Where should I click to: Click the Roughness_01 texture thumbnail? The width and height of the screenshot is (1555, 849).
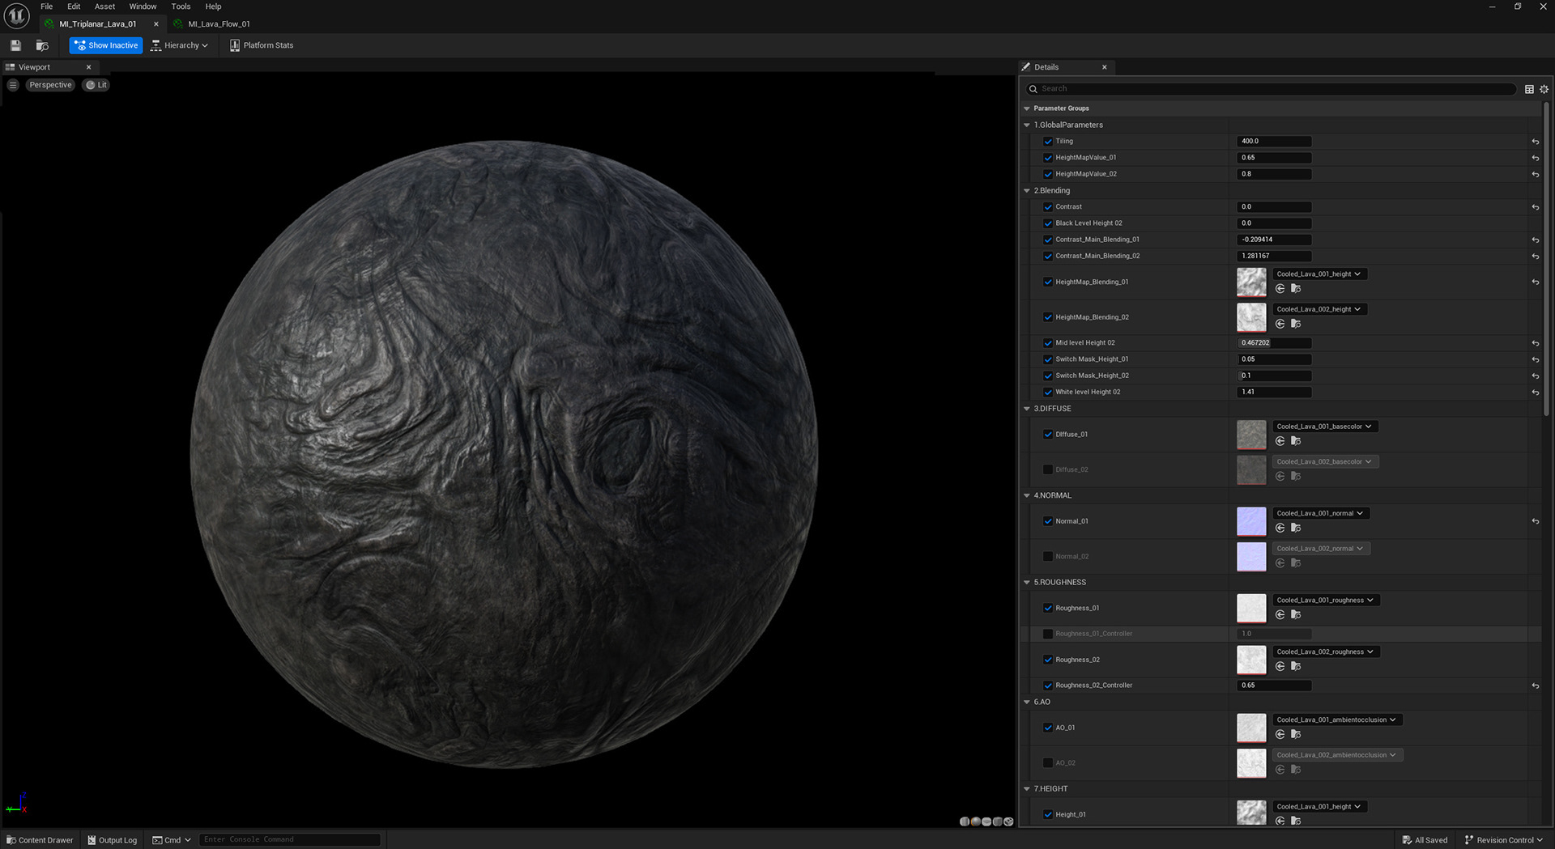coord(1250,609)
